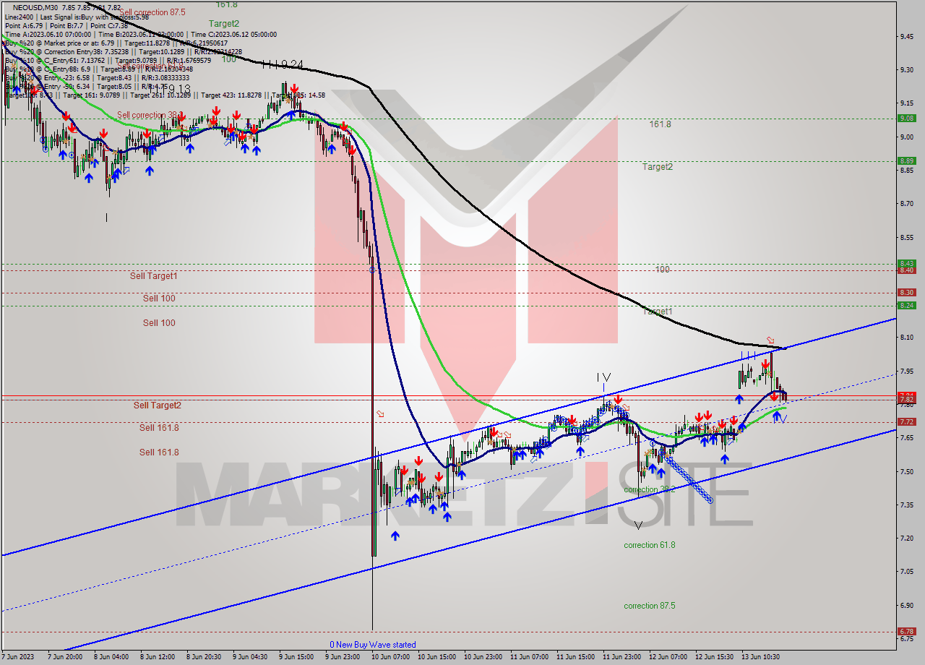925x665 pixels.
Task: Click '10 Jun 23:00' on time axis
Action: [483, 657]
